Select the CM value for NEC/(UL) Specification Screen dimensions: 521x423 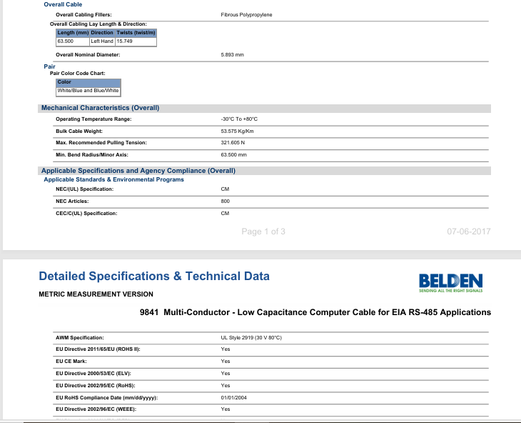pos(225,189)
